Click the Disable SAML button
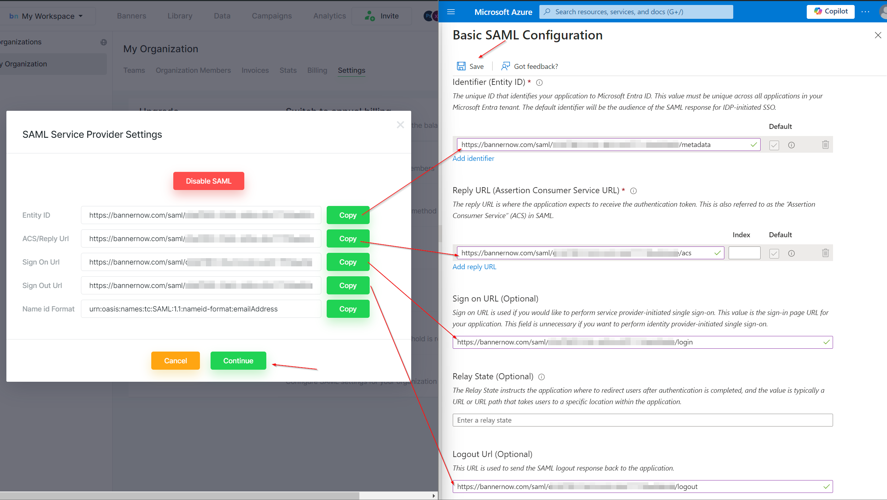 coord(208,181)
